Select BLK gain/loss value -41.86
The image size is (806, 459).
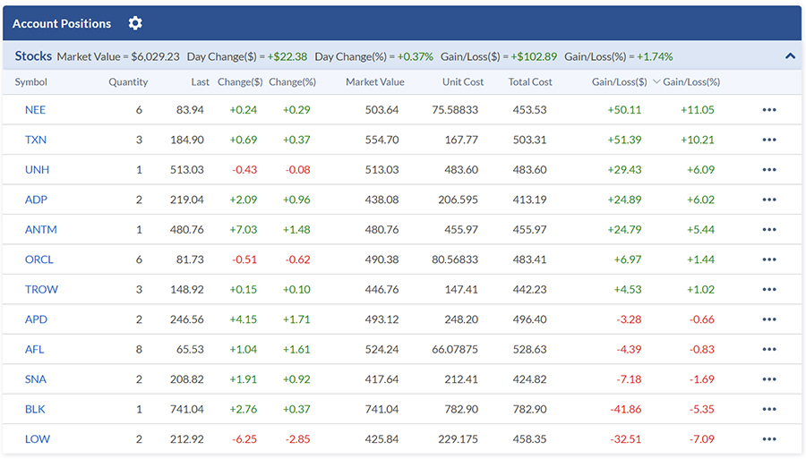click(x=626, y=409)
